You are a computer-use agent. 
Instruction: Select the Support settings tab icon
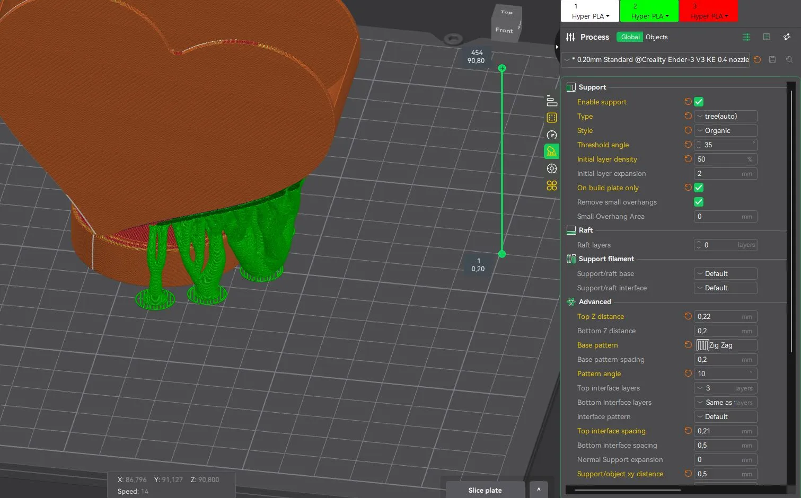(x=552, y=152)
